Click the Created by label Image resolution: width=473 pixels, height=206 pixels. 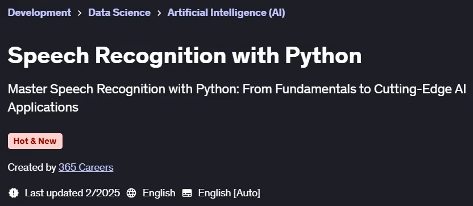pos(32,167)
